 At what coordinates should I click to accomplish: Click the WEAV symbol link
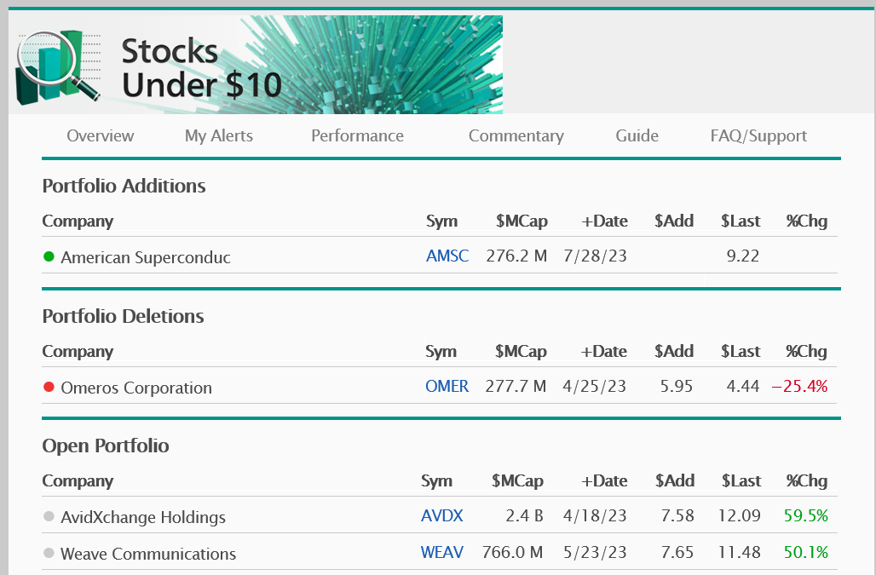441,552
